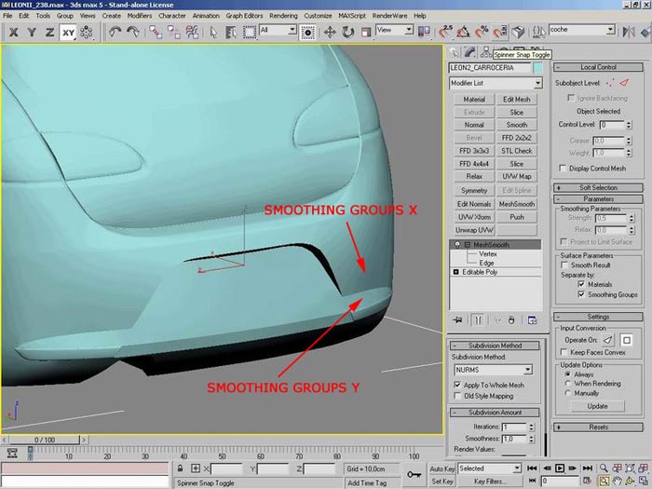Select the When Rendering update option
Viewport: 652px width, 489px height.
click(568, 383)
